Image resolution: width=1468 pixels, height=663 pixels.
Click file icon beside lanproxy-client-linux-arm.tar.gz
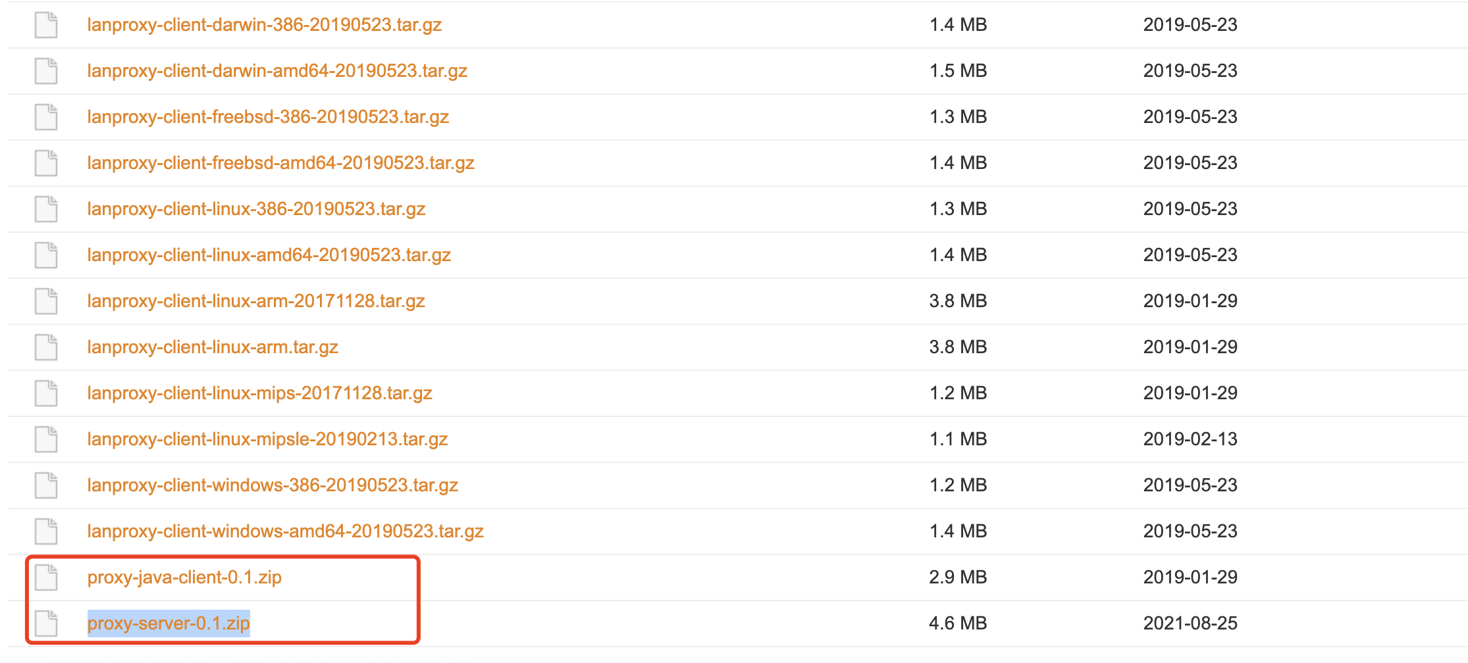pyautogui.click(x=46, y=347)
